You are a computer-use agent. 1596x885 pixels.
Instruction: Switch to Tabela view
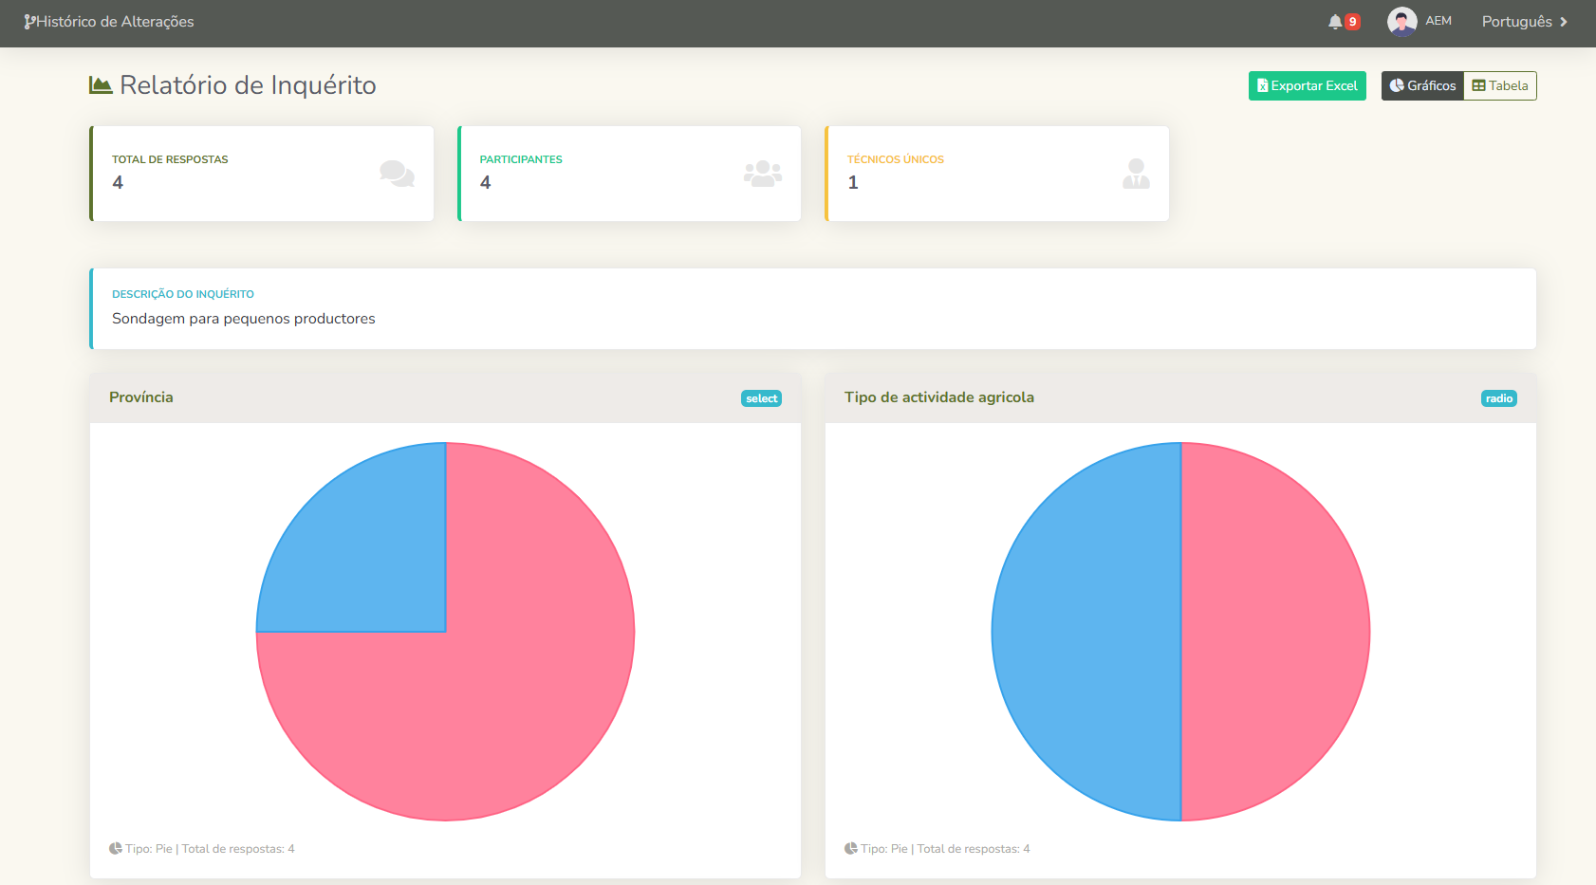[x=1500, y=86]
